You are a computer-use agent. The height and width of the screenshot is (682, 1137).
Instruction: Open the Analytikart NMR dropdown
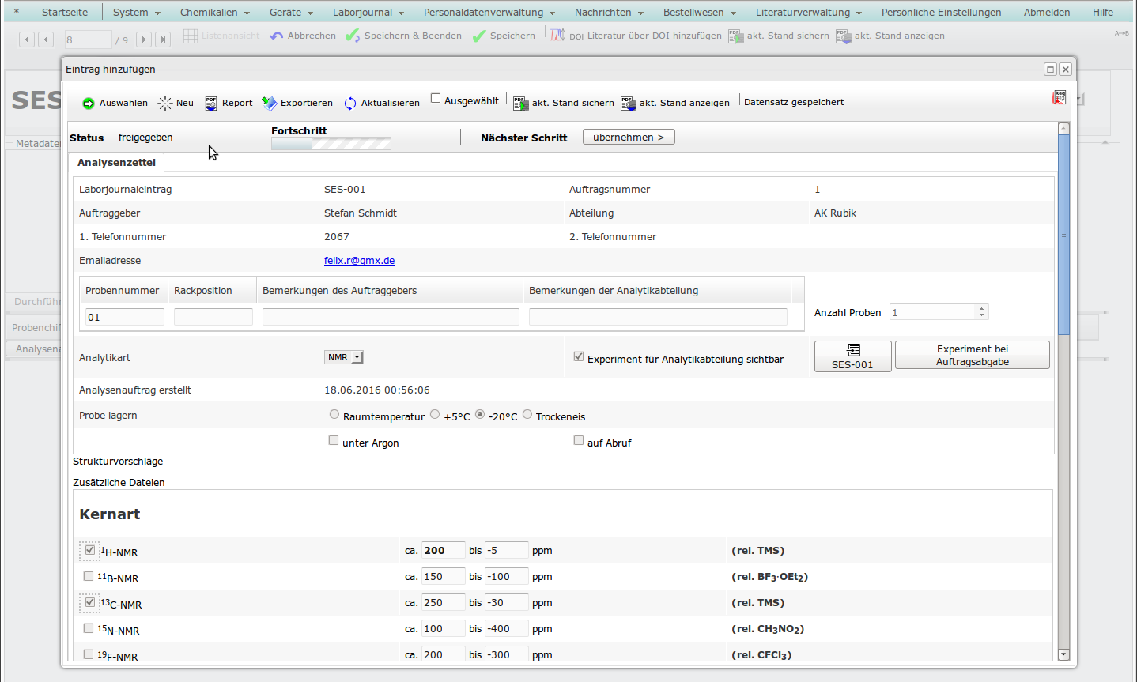click(x=344, y=357)
